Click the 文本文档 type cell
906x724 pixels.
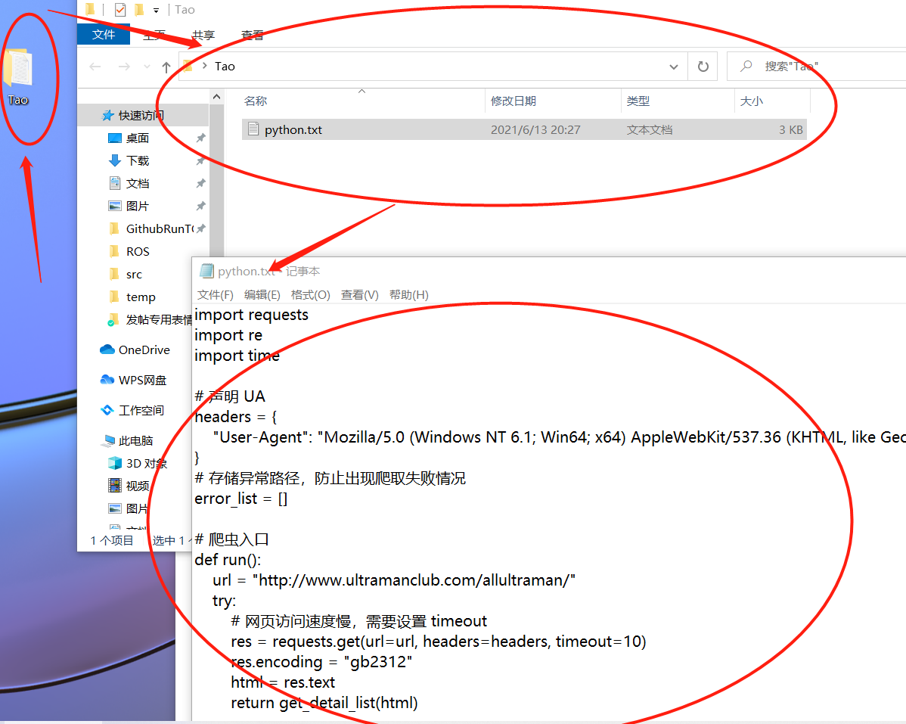pyautogui.click(x=650, y=129)
